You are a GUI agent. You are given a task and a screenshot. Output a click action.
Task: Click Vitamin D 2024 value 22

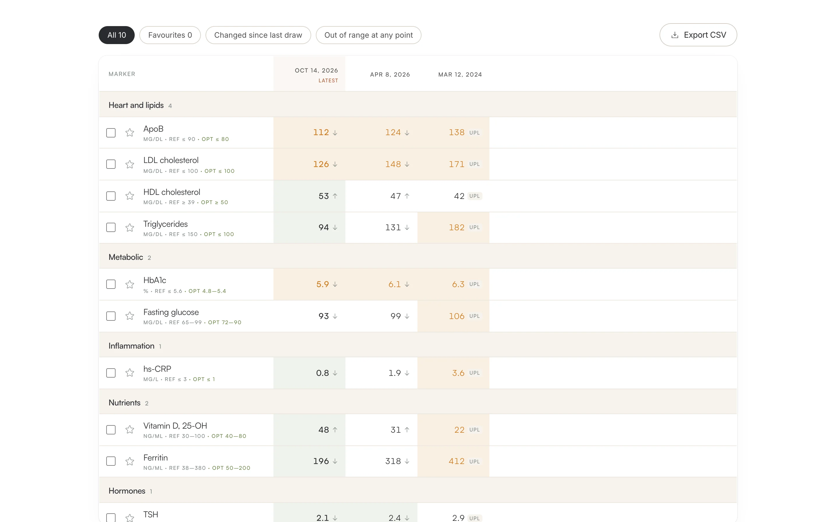459,430
